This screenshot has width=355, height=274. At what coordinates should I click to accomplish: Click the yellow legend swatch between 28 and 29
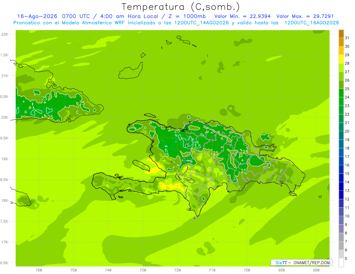pos(341,59)
